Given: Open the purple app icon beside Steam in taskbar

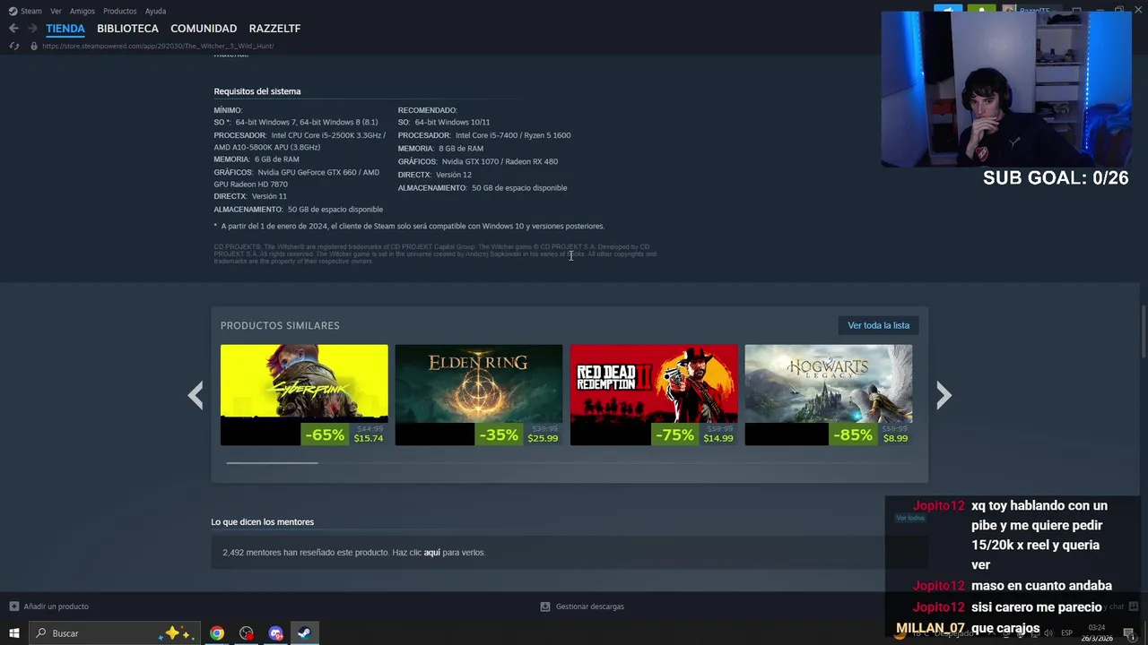Looking at the screenshot, I should click(x=275, y=633).
